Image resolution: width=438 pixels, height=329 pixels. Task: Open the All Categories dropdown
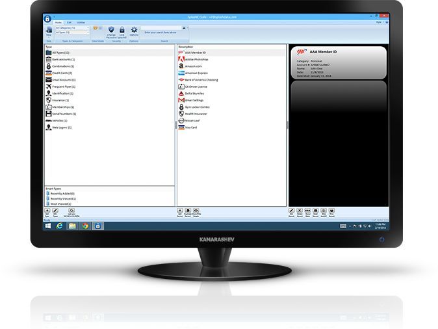click(x=71, y=28)
